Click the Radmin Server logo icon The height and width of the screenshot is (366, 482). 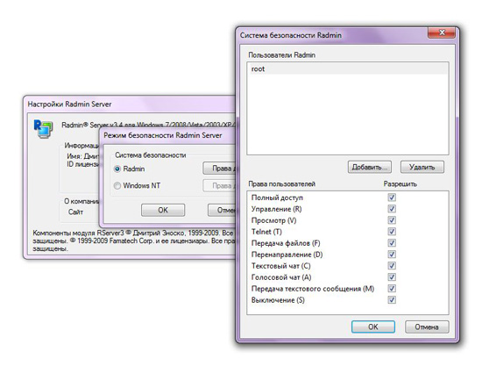(43, 129)
